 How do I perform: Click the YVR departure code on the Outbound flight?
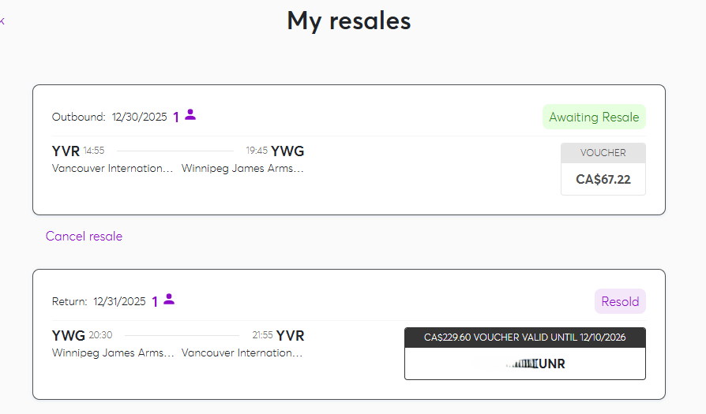pos(66,151)
